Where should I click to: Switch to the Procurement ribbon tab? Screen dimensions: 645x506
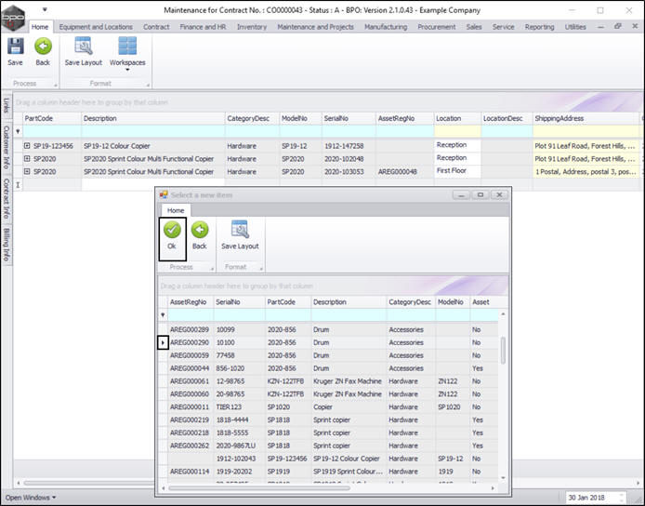point(437,27)
